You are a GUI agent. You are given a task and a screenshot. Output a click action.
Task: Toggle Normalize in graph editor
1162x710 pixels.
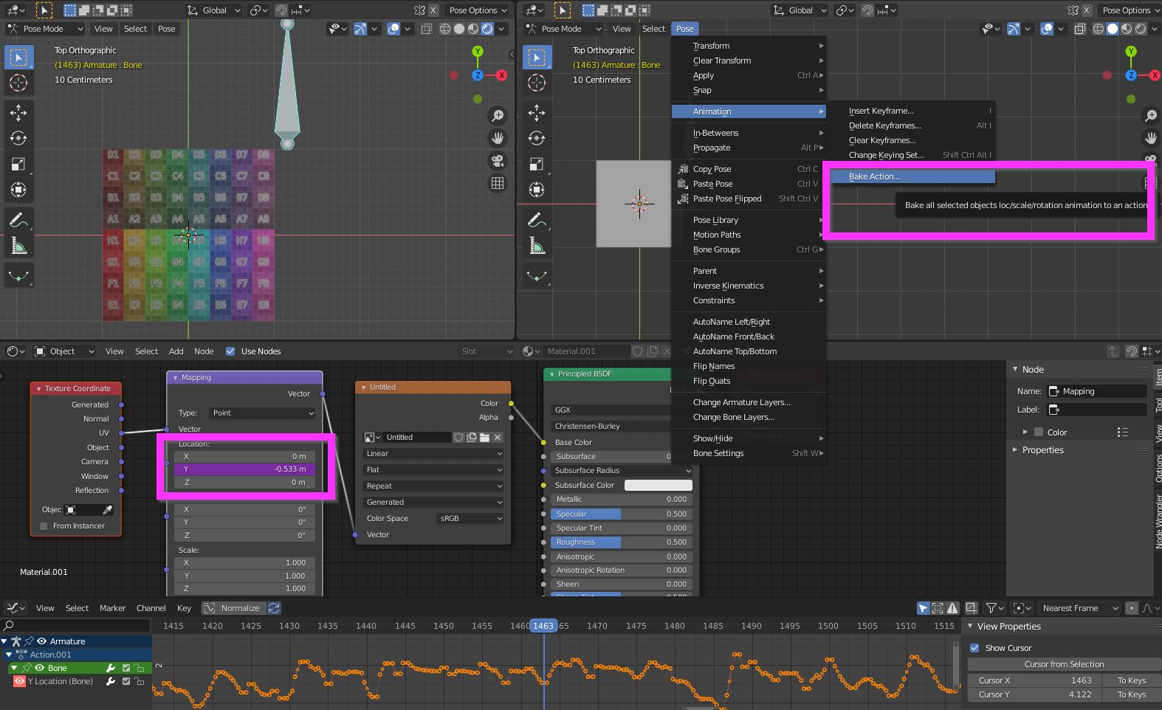pos(233,608)
